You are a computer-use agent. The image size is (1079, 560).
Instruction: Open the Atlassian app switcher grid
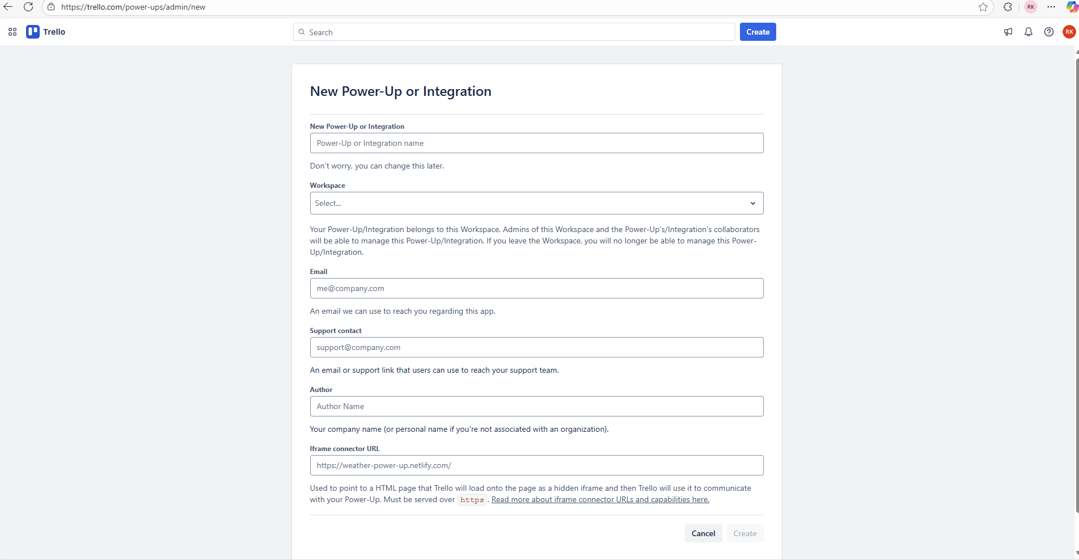pos(12,32)
